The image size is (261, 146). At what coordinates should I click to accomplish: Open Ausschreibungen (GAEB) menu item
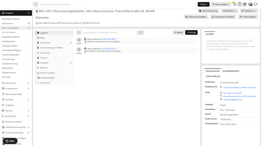coord(55,48)
